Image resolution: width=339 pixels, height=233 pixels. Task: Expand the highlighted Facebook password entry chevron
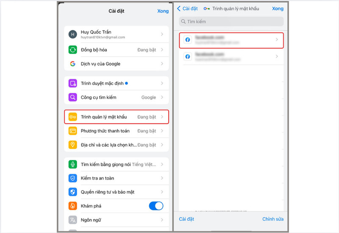(277, 39)
